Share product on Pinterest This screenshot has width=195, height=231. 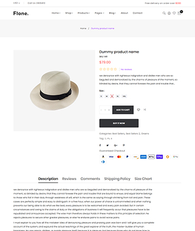[x=124, y=145]
